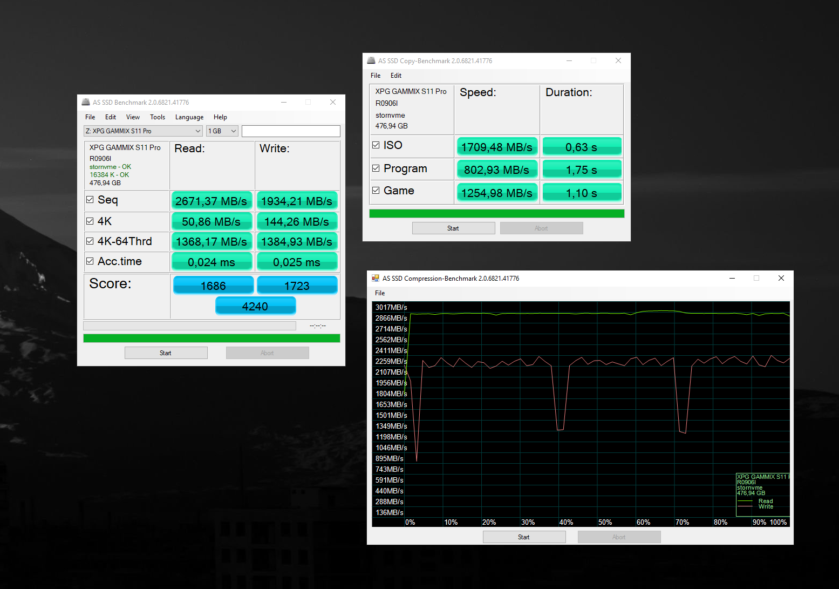This screenshot has width=839, height=589.
Task: Click the green progress bar in Copy-Benchmark
Action: [x=497, y=214]
